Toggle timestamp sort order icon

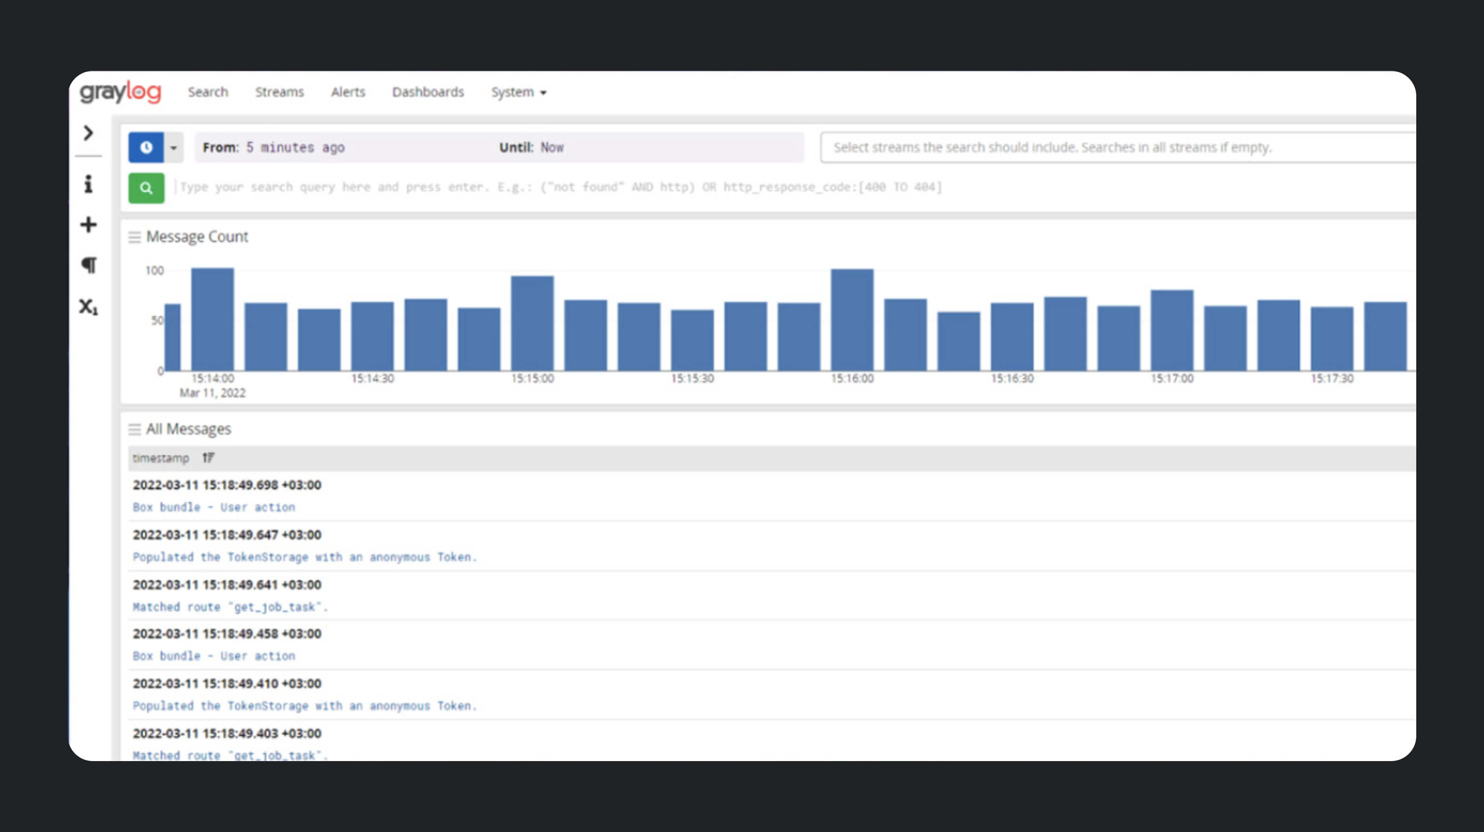208,458
